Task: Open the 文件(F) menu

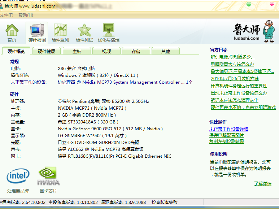Action: (6, 15)
